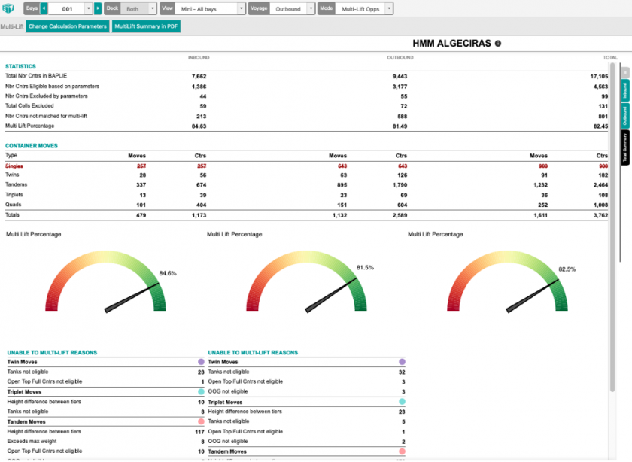
Task: Click info icon beside HMM ALGECIRAS
Action: tap(497, 44)
